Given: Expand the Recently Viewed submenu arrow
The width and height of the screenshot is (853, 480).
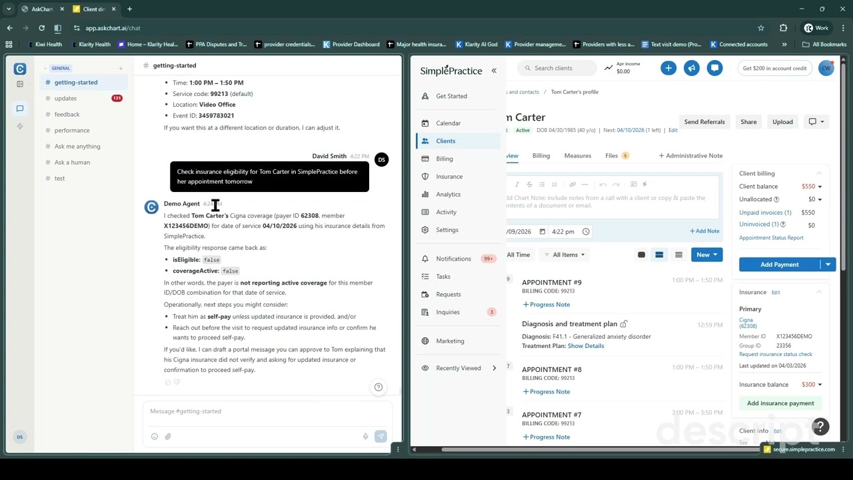Looking at the screenshot, I should point(494,368).
